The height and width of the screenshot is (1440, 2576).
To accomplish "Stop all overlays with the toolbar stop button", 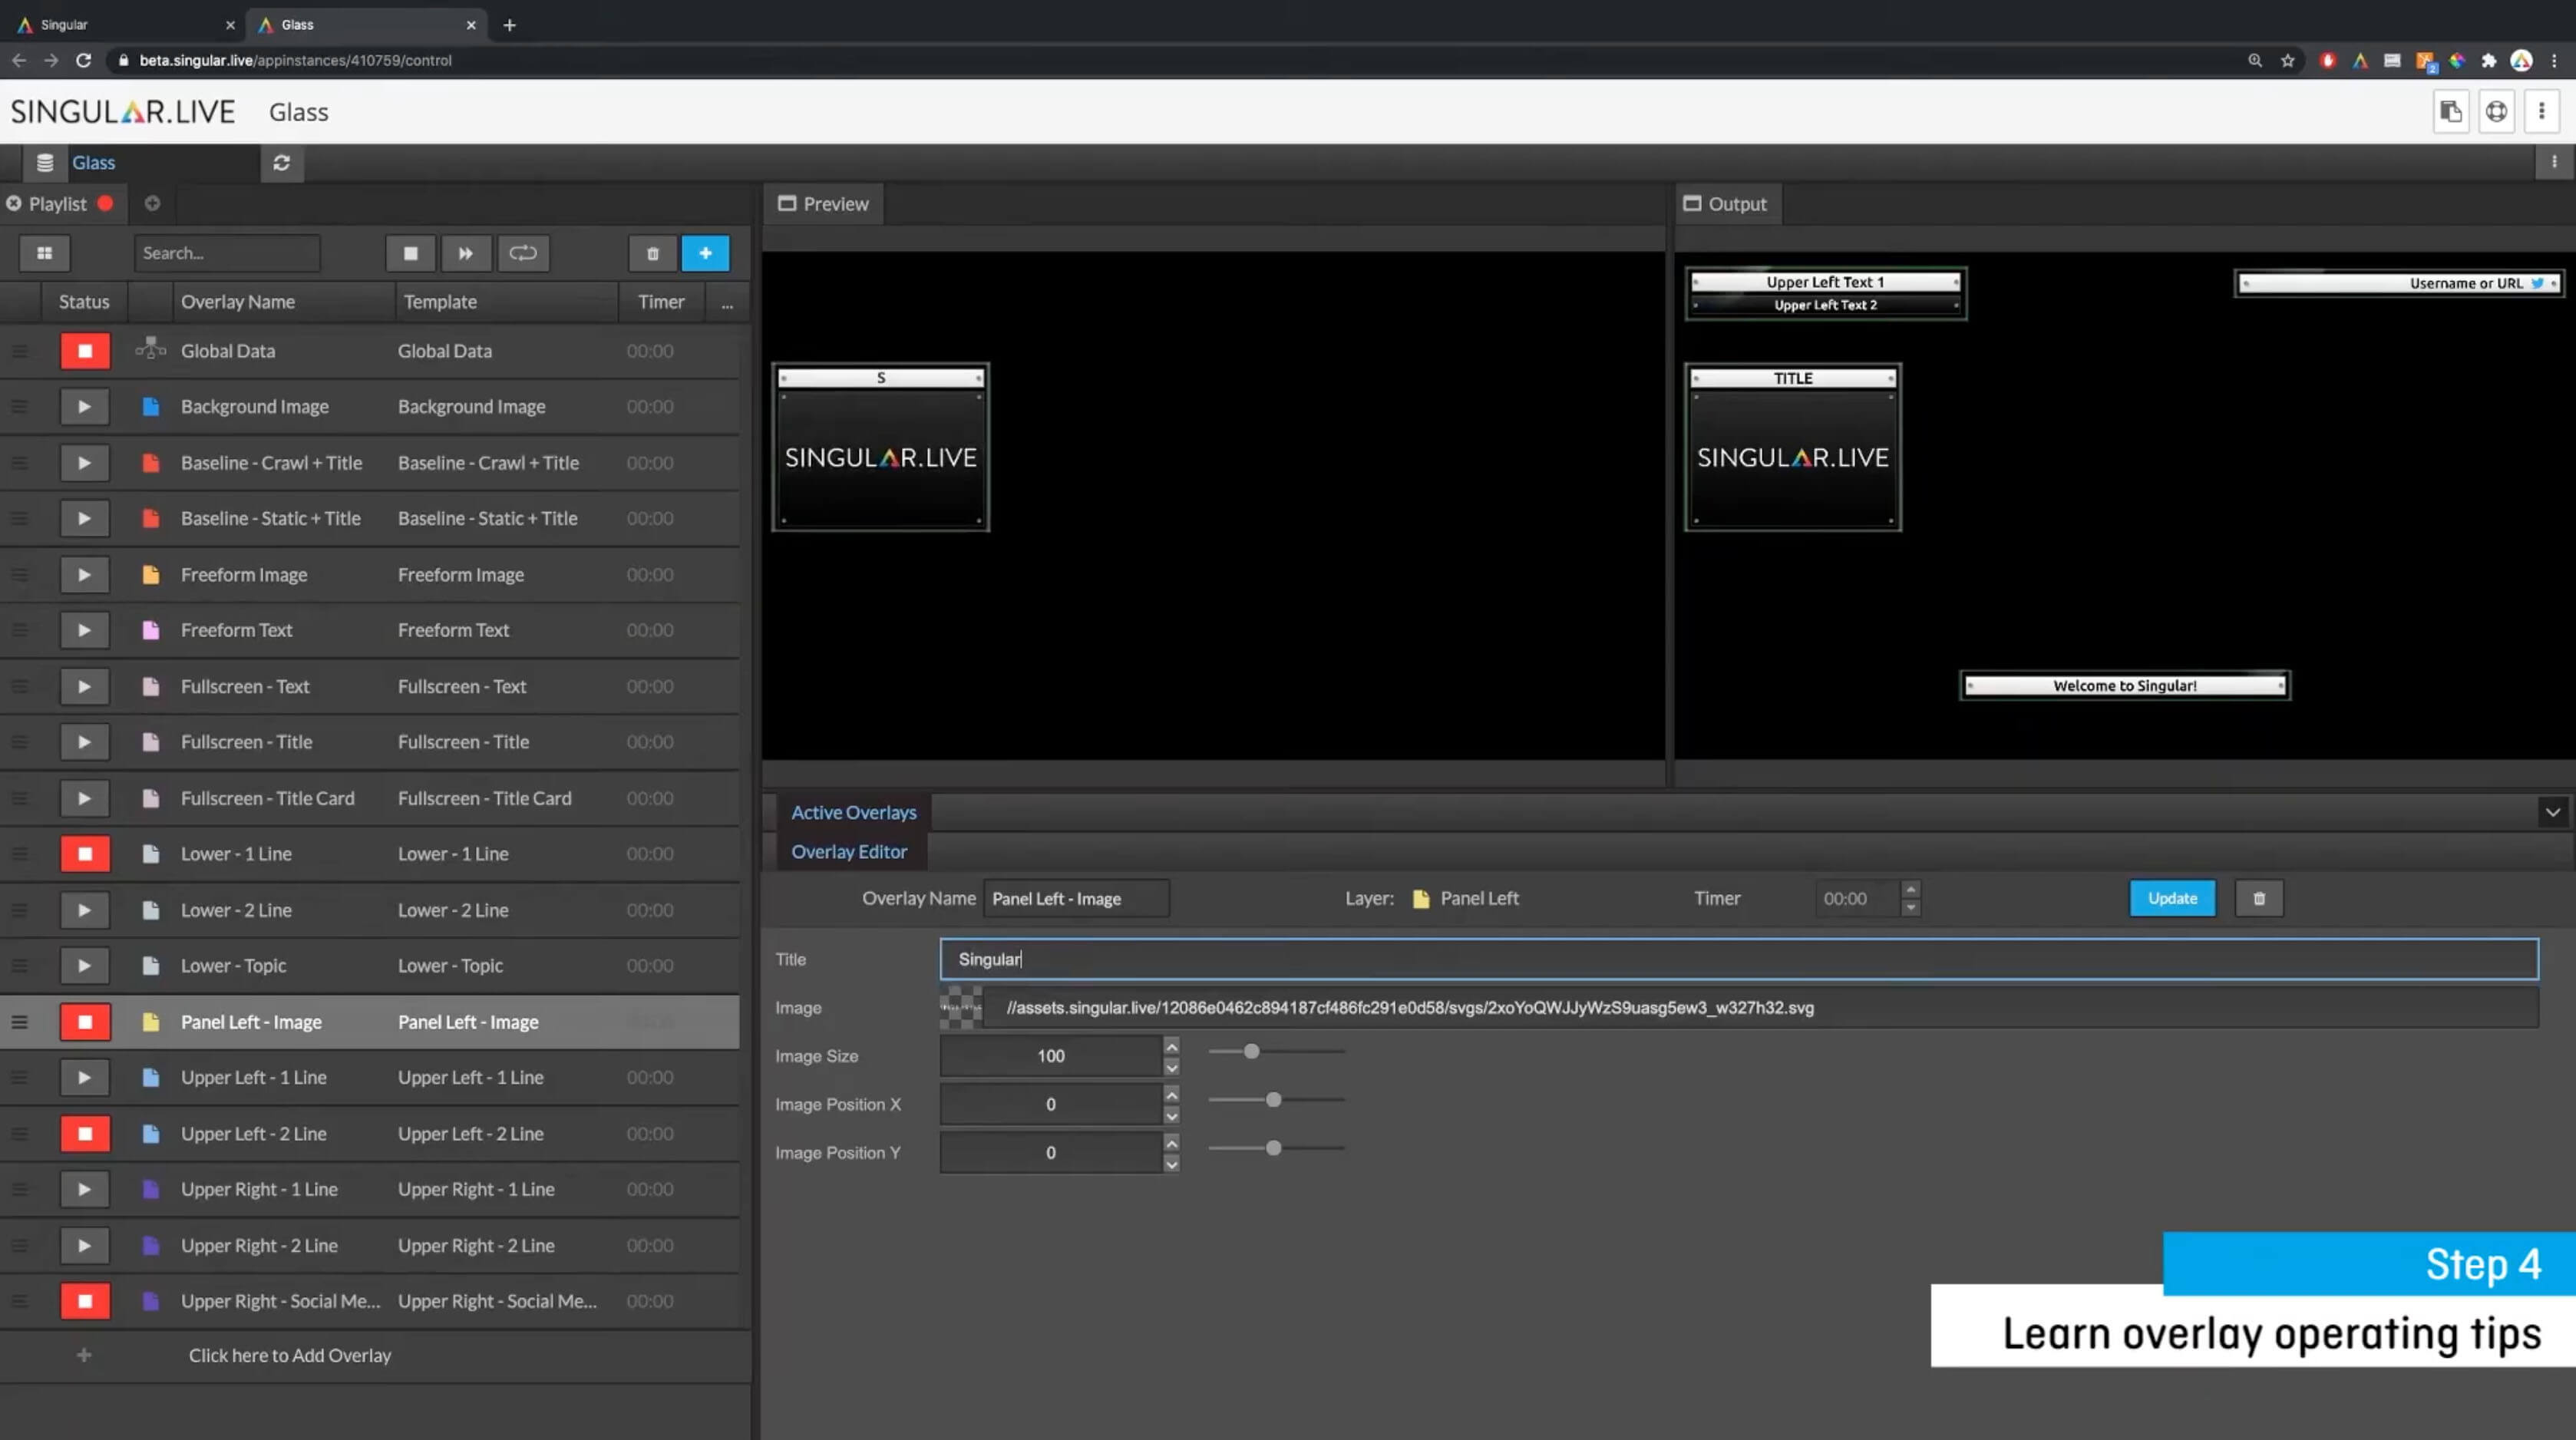I will pos(410,253).
